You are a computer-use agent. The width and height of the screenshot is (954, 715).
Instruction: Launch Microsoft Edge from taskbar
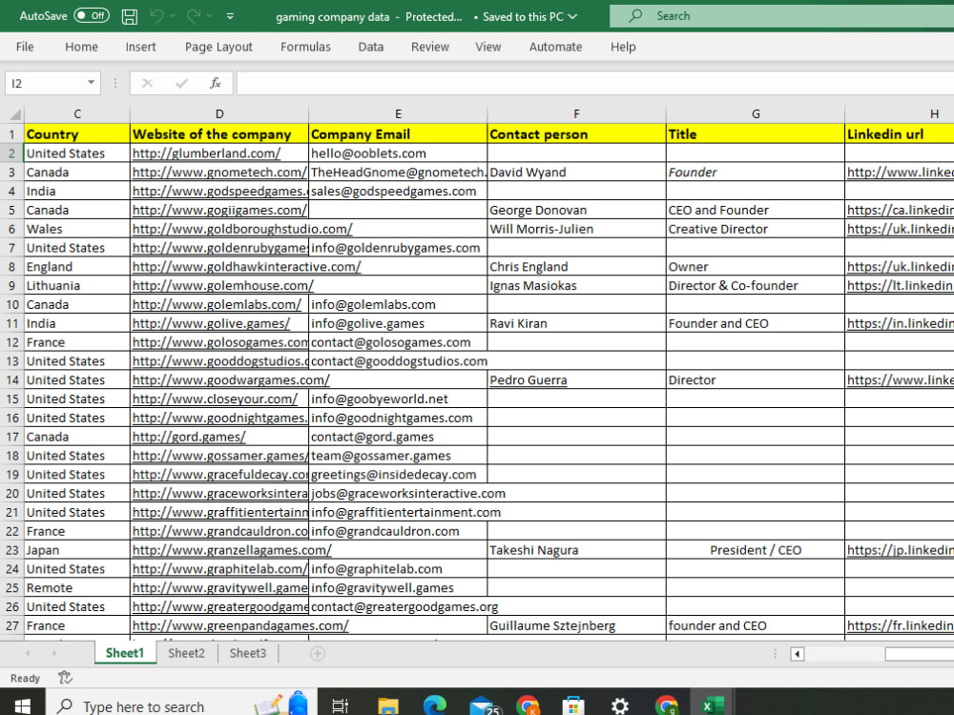click(x=434, y=705)
